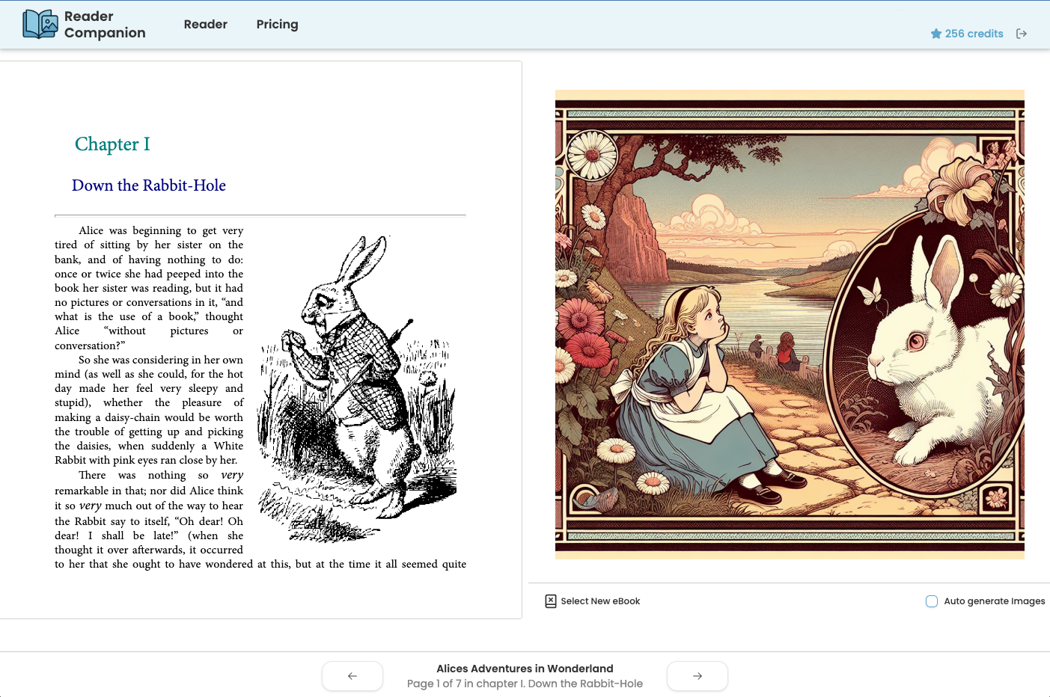
Task: Click the Reader Companion book logo icon
Action: (40, 24)
